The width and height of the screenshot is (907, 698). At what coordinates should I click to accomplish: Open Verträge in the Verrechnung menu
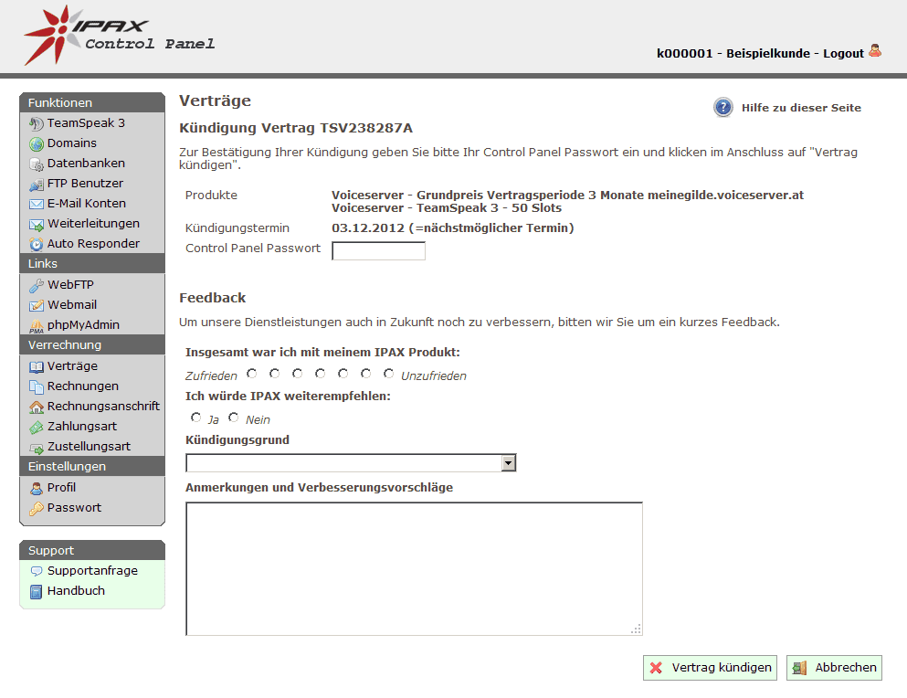[x=72, y=366]
